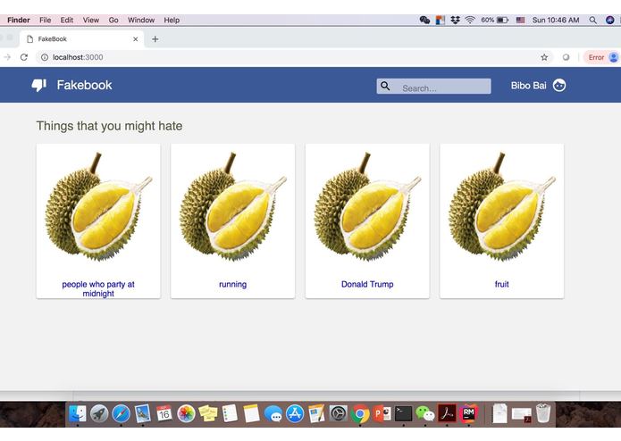
Task: Open WeChat from the dock
Action: tap(425, 413)
